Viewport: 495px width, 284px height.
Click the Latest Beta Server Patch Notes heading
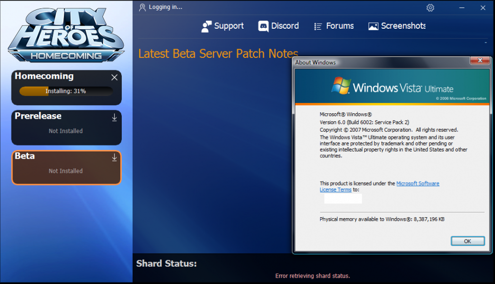pyautogui.click(x=218, y=53)
